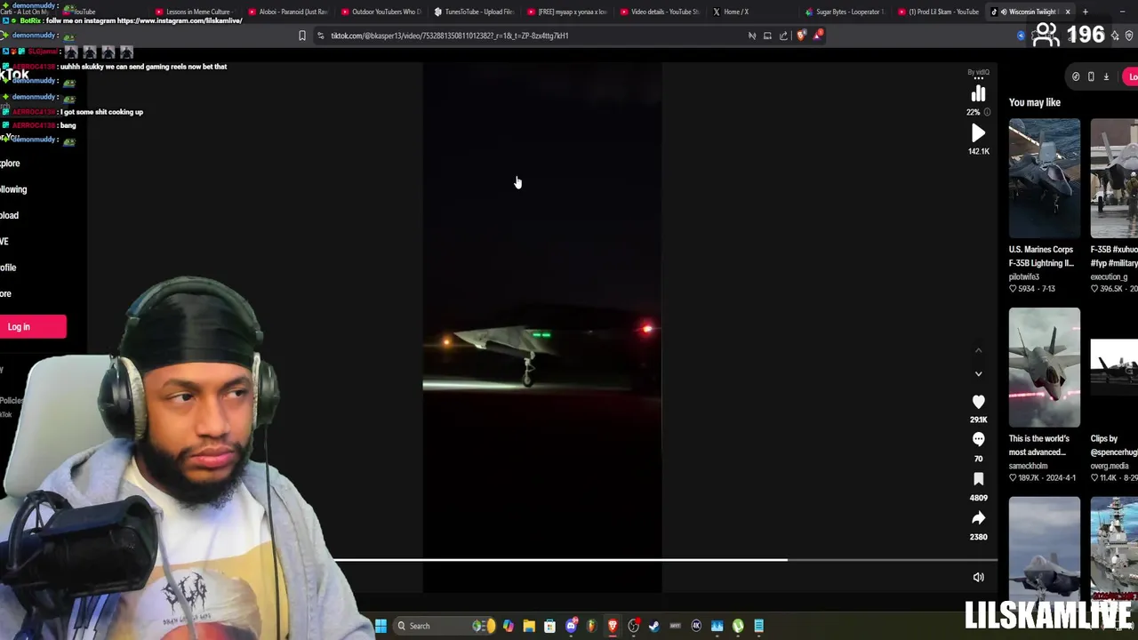Click the Brave shield icon in address bar
Viewport: 1138px width, 640px height.
(802, 36)
